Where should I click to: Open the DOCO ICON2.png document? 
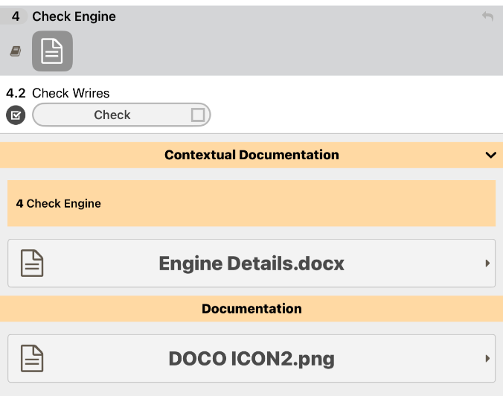point(251,359)
